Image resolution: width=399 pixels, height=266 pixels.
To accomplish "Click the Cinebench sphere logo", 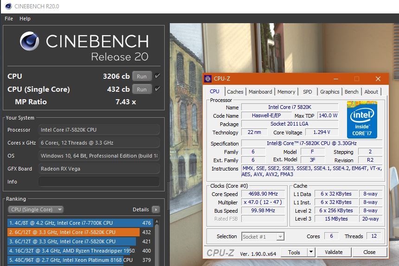I will click(30, 41).
